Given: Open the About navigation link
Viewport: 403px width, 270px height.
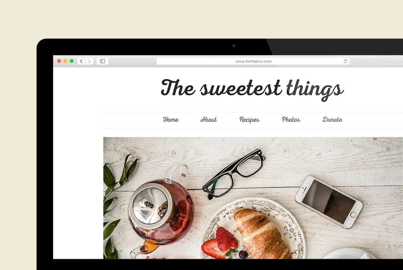Looking at the screenshot, I should pyautogui.click(x=209, y=120).
